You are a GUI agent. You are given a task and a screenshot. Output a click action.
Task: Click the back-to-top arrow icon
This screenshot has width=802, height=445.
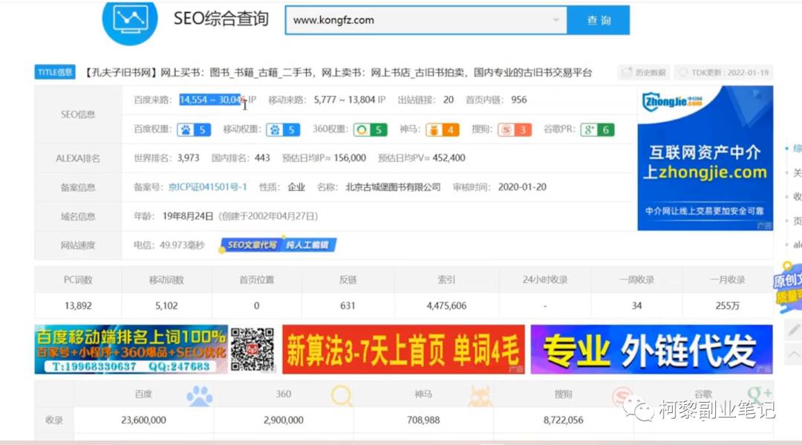click(x=793, y=354)
